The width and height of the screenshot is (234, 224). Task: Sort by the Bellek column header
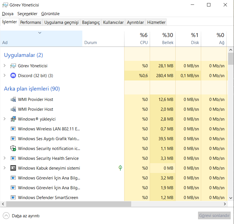click(x=163, y=39)
